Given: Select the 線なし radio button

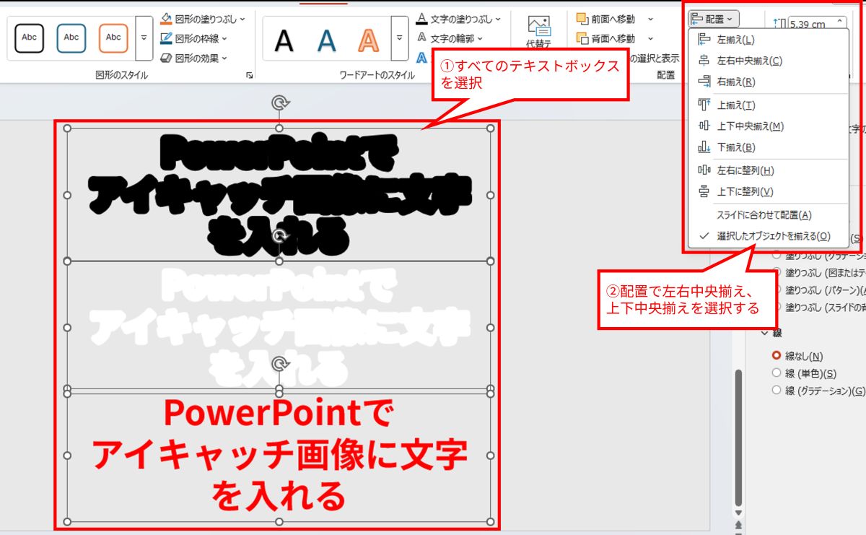Looking at the screenshot, I should click(x=777, y=356).
